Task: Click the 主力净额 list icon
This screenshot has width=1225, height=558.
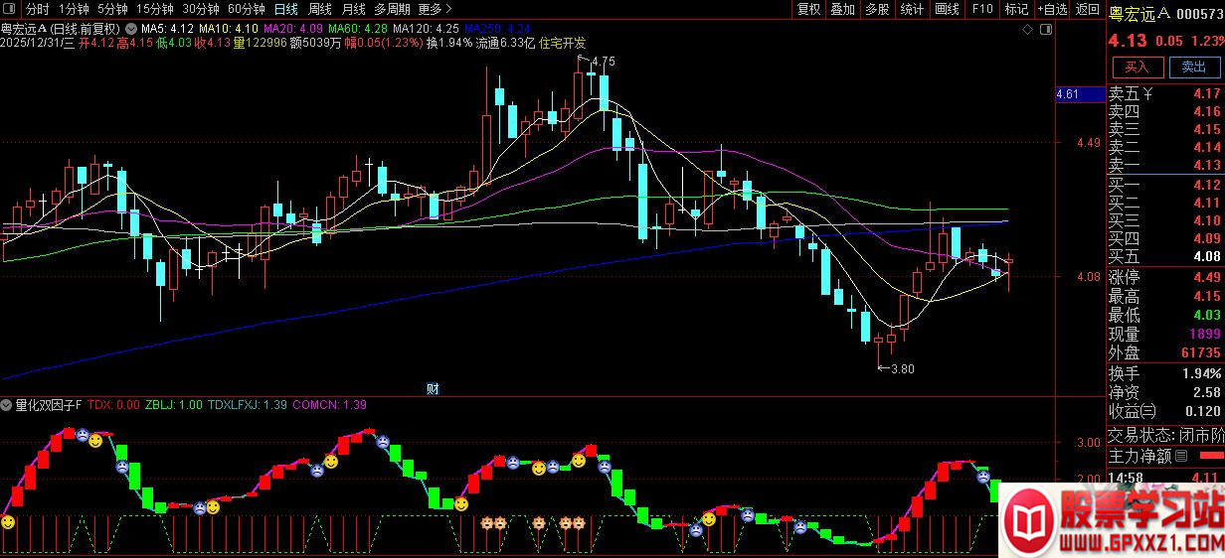Action: 1181,457
